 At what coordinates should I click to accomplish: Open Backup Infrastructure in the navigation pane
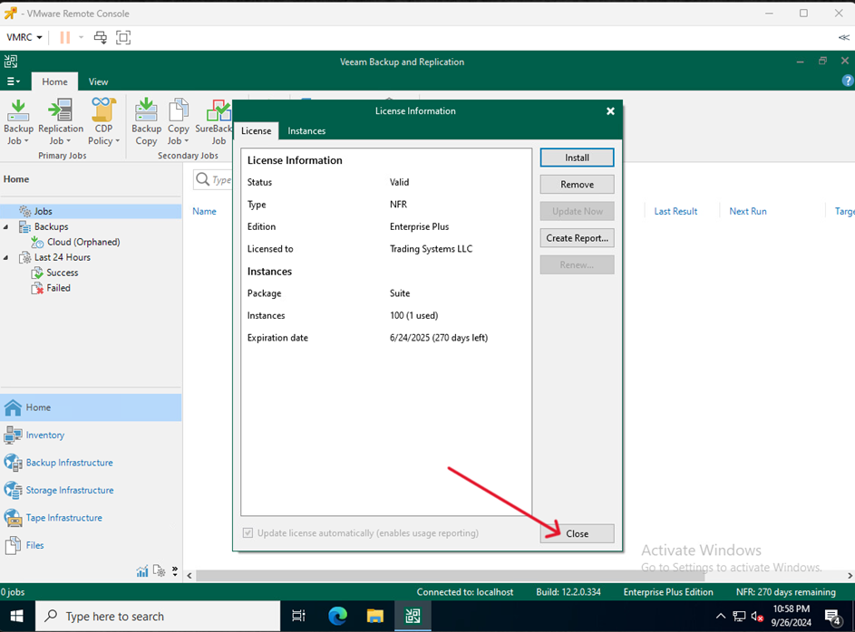(69, 463)
